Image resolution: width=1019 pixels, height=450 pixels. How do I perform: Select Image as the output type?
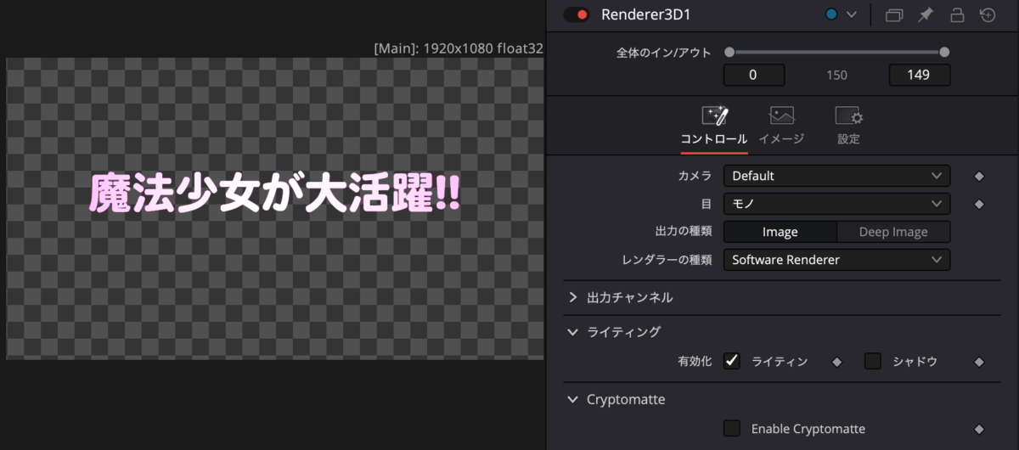pyautogui.click(x=780, y=232)
